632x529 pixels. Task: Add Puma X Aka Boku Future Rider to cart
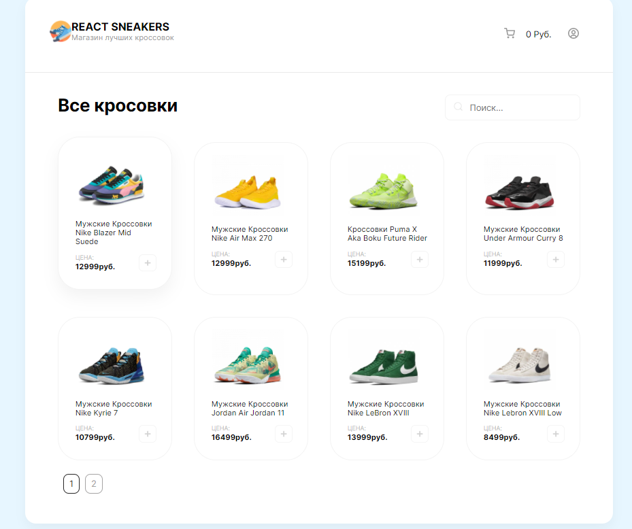coord(420,260)
